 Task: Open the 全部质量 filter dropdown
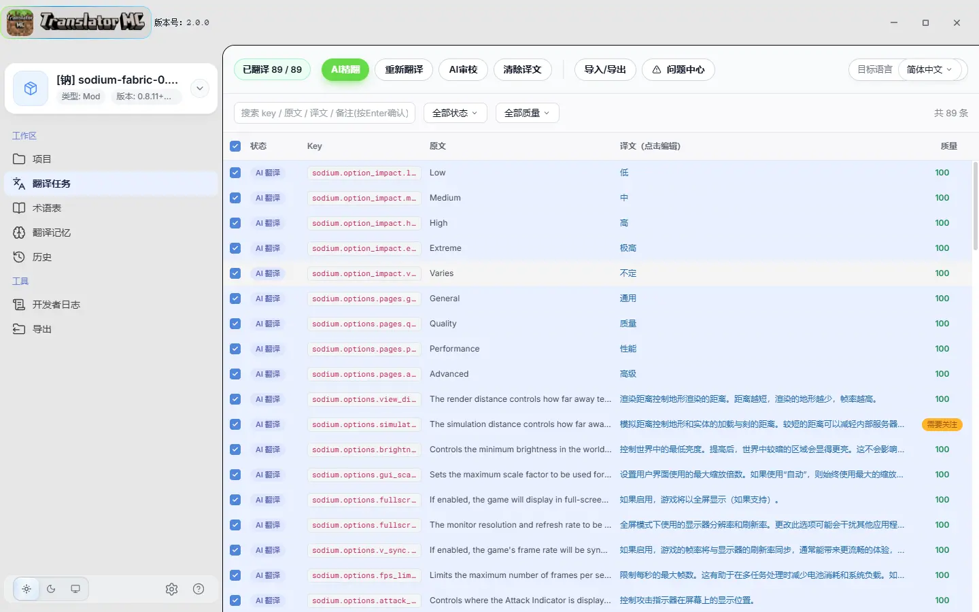[x=528, y=113]
